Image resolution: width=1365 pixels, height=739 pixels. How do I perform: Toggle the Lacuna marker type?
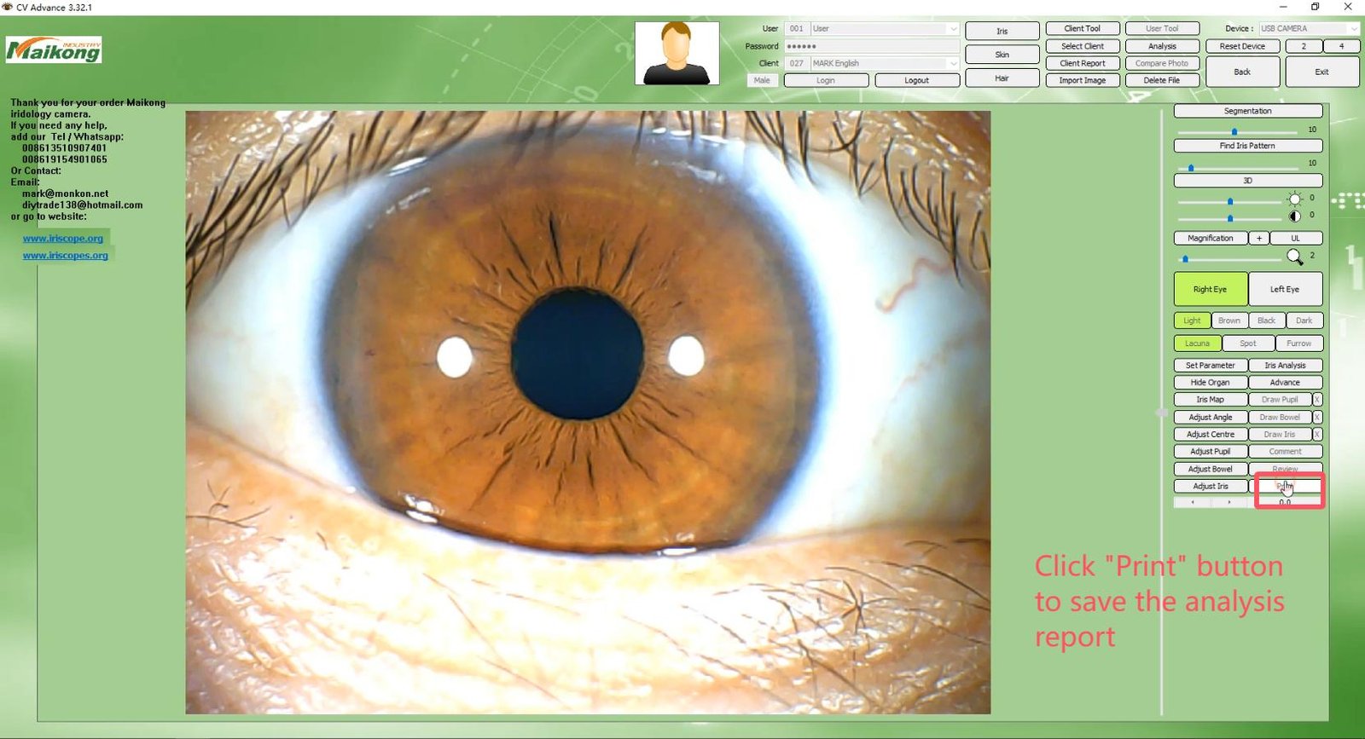pyautogui.click(x=1197, y=344)
